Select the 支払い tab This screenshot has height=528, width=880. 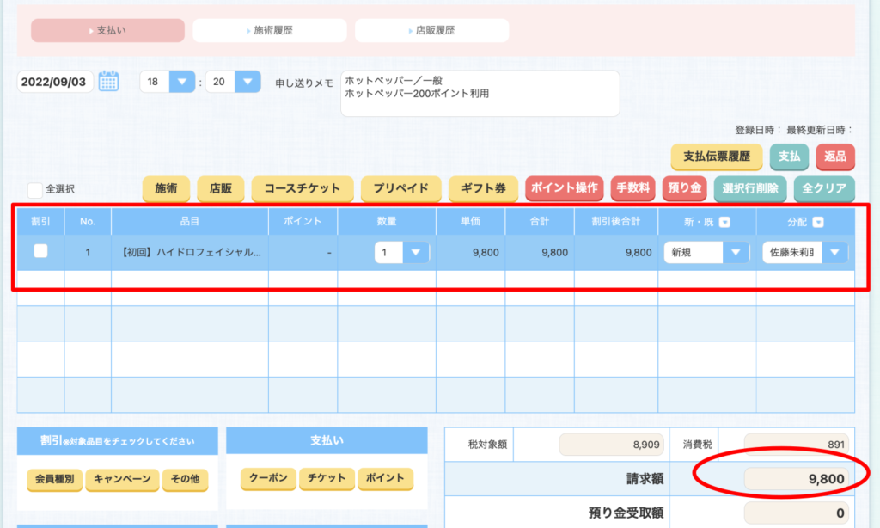click(x=108, y=30)
